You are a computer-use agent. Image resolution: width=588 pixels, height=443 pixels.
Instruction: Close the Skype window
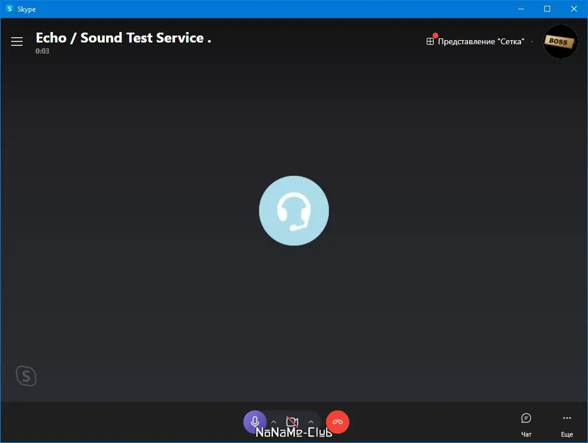pyautogui.click(x=574, y=9)
